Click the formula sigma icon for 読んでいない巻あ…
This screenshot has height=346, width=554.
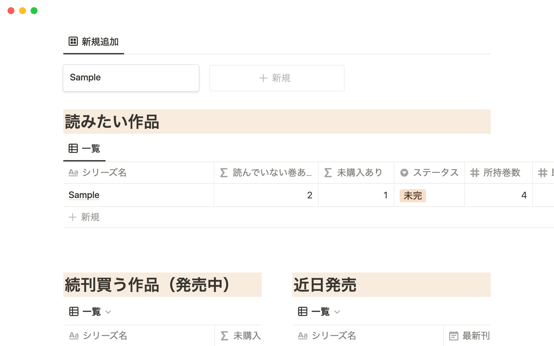tap(224, 173)
